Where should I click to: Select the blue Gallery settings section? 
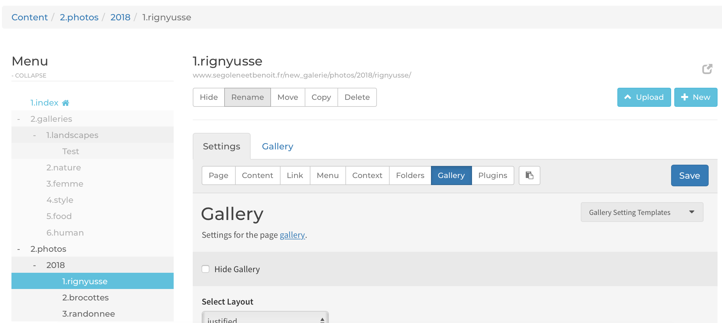[451, 175]
